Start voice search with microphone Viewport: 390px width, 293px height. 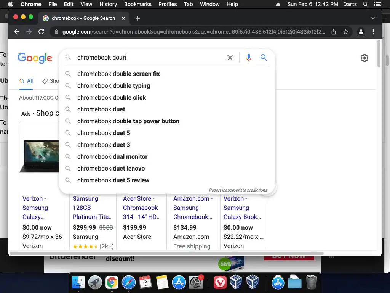pyautogui.click(x=248, y=58)
